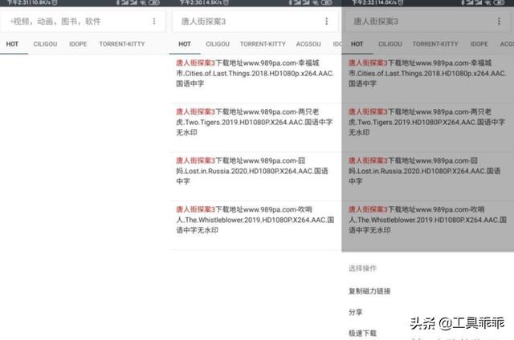Choose 复制磁力链接 in the action sheet
The image size is (514, 340).
click(x=369, y=291)
